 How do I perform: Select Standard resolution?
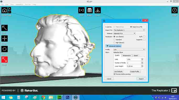(114, 40)
